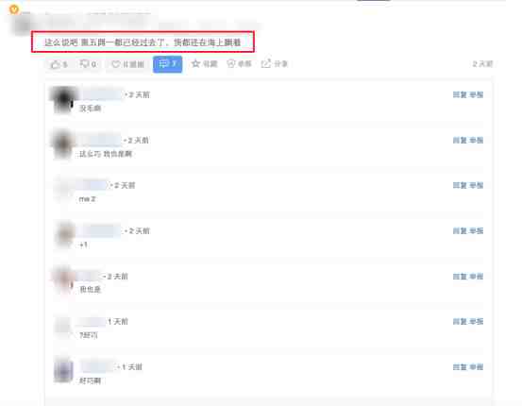Viewport: 522px width, 406px height.
Task: Click the orange badge icon at top left
Action: pyautogui.click(x=14, y=9)
